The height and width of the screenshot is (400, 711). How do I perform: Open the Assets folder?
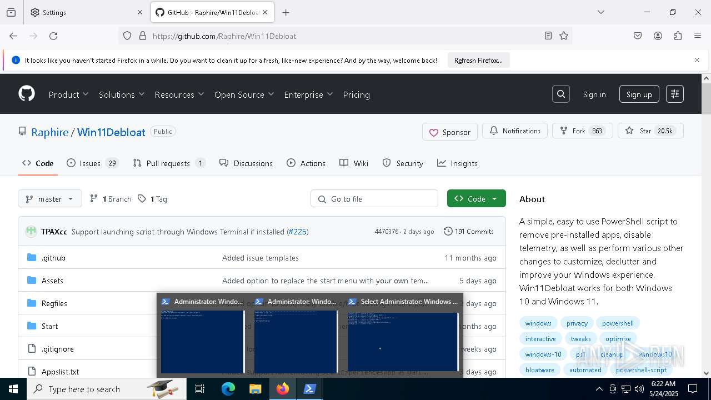[52, 281]
